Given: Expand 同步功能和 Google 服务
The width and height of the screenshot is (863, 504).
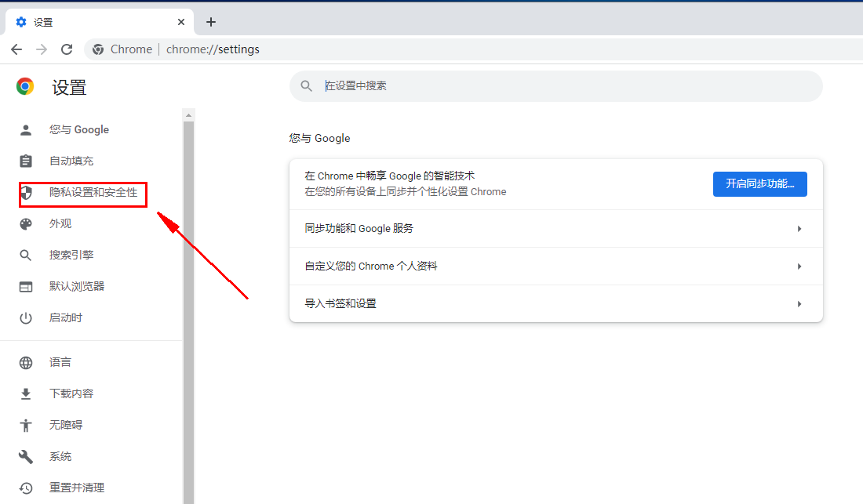Looking at the screenshot, I should point(555,228).
